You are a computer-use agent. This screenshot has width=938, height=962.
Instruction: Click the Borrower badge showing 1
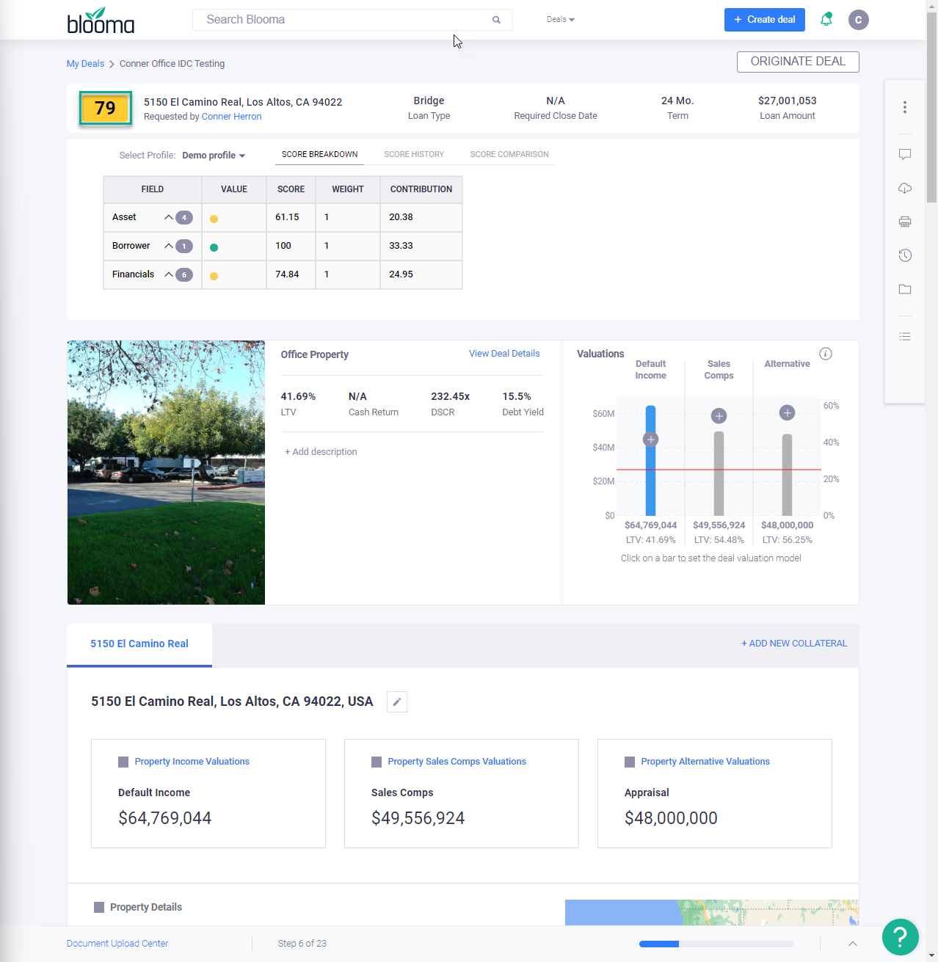(x=184, y=246)
